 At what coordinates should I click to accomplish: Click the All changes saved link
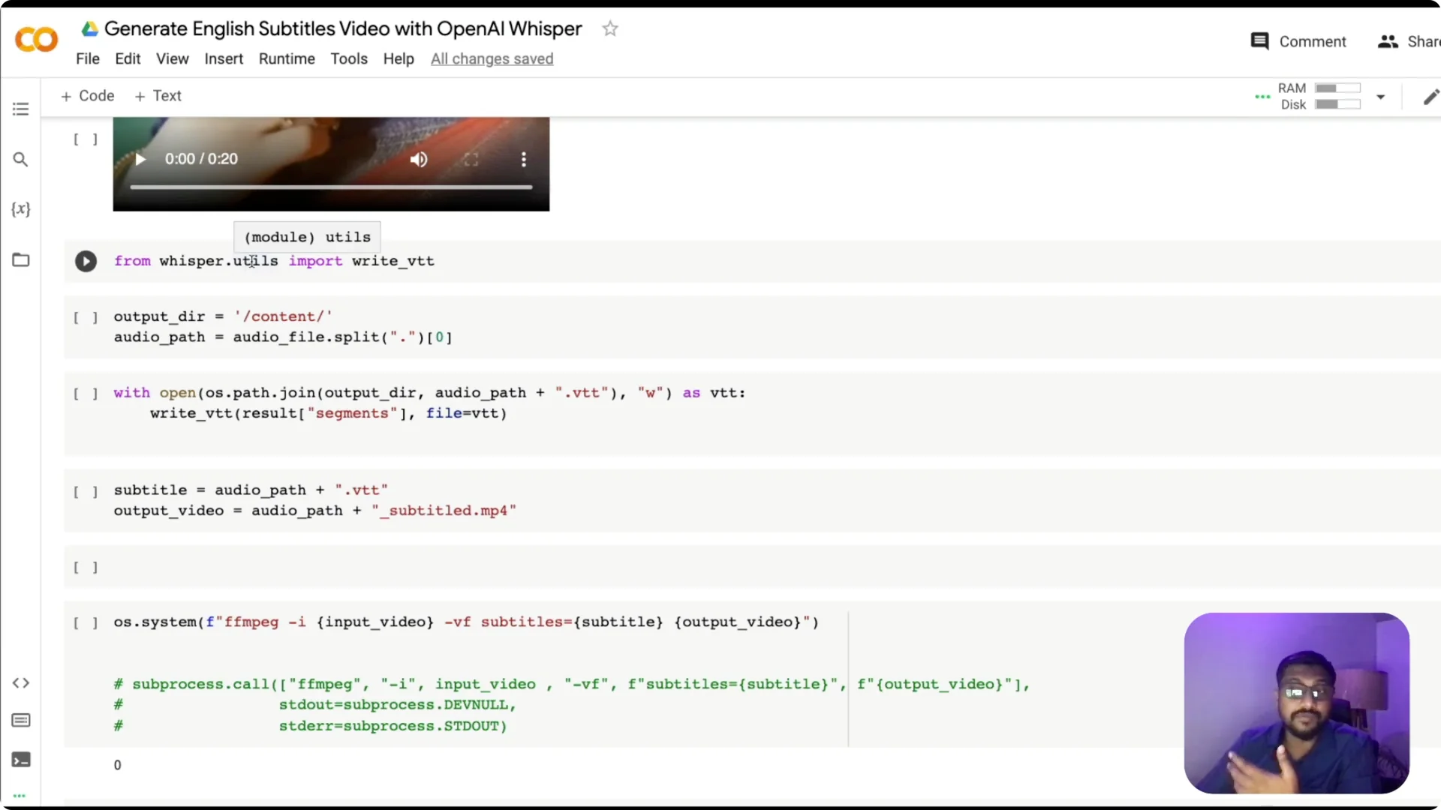492,58
